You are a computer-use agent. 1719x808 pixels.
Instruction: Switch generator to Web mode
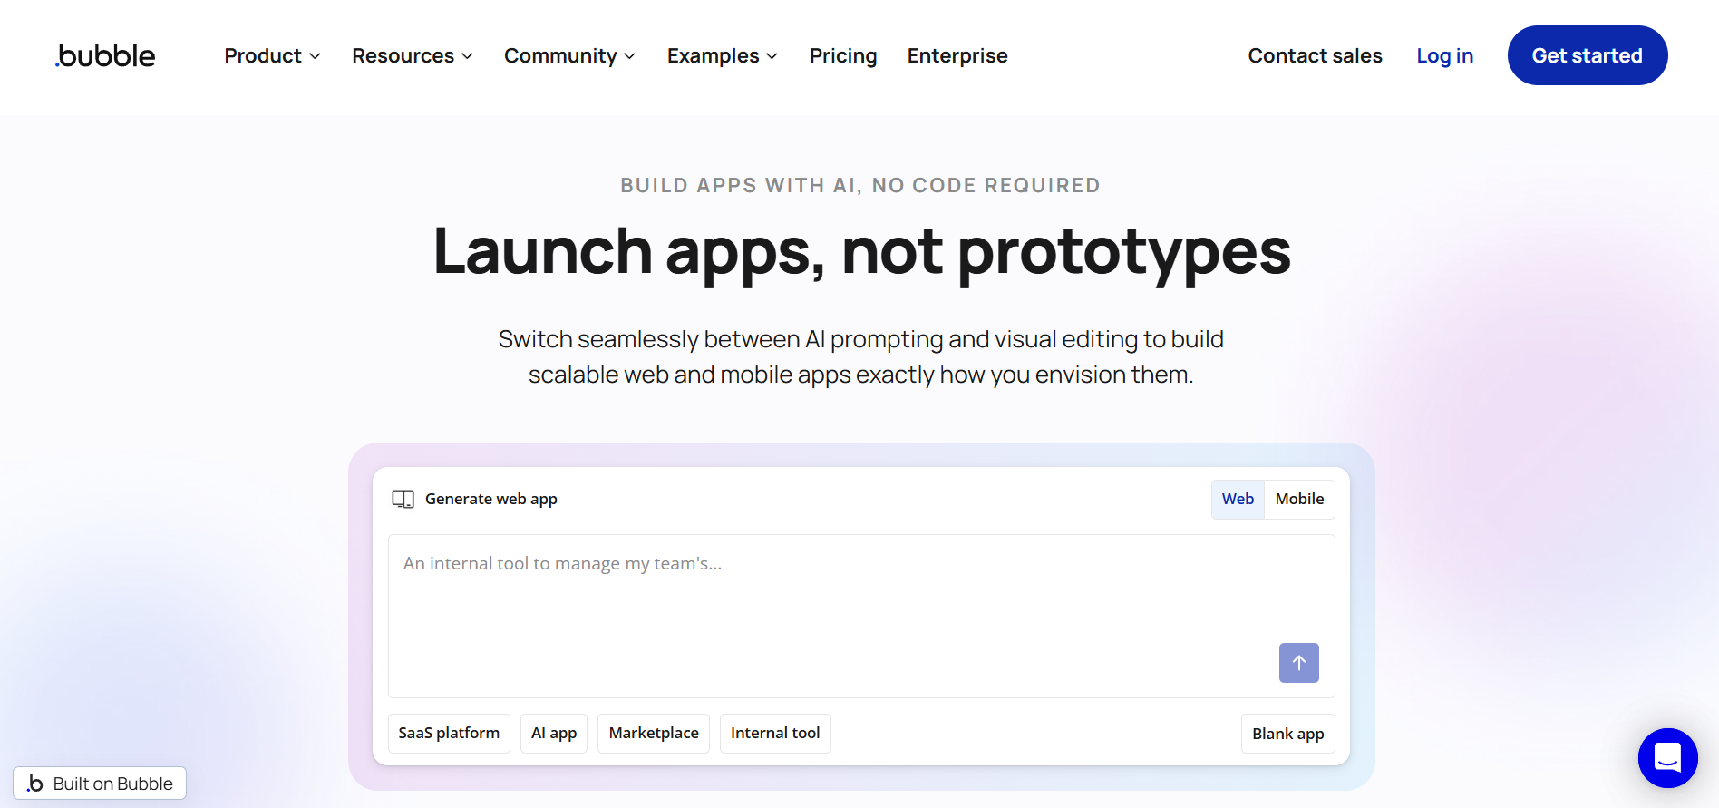1237,499
